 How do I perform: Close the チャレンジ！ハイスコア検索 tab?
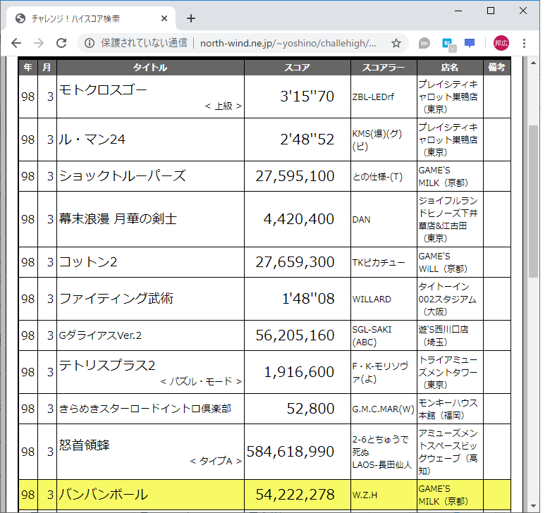pos(164,18)
